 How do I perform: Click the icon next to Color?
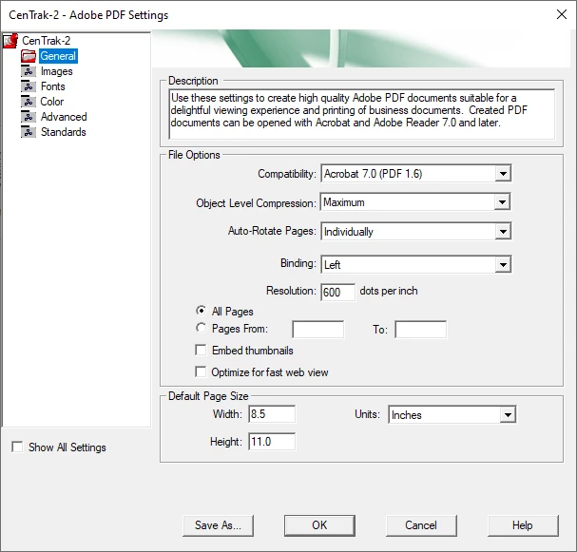[x=29, y=102]
